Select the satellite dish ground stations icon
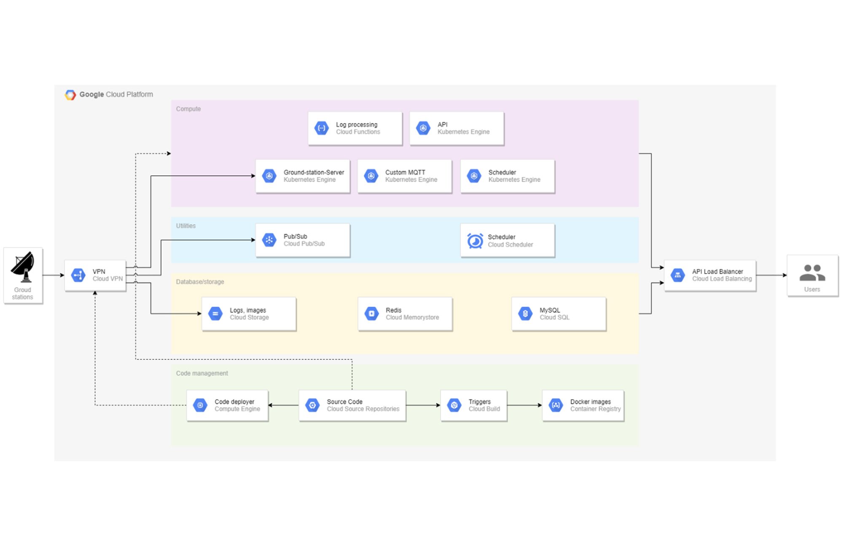The height and width of the screenshot is (546, 843). (x=23, y=267)
